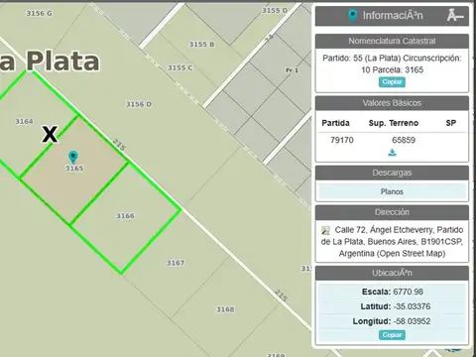Click the map icon beside Calle 72 address
The height and width of the screenshot is (357, 476).
pyautogui.click(x=326, y=230)
